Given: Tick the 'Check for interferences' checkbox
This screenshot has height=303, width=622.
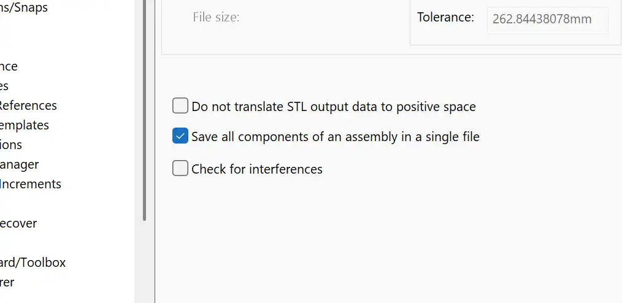Looking at the screenshot, I should pyautogui.click(x=180, y=168).
